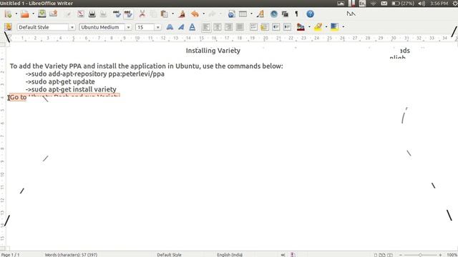Open the Styles and Formatting icon
Screen dimensions: 458x257
click(8, 27)
